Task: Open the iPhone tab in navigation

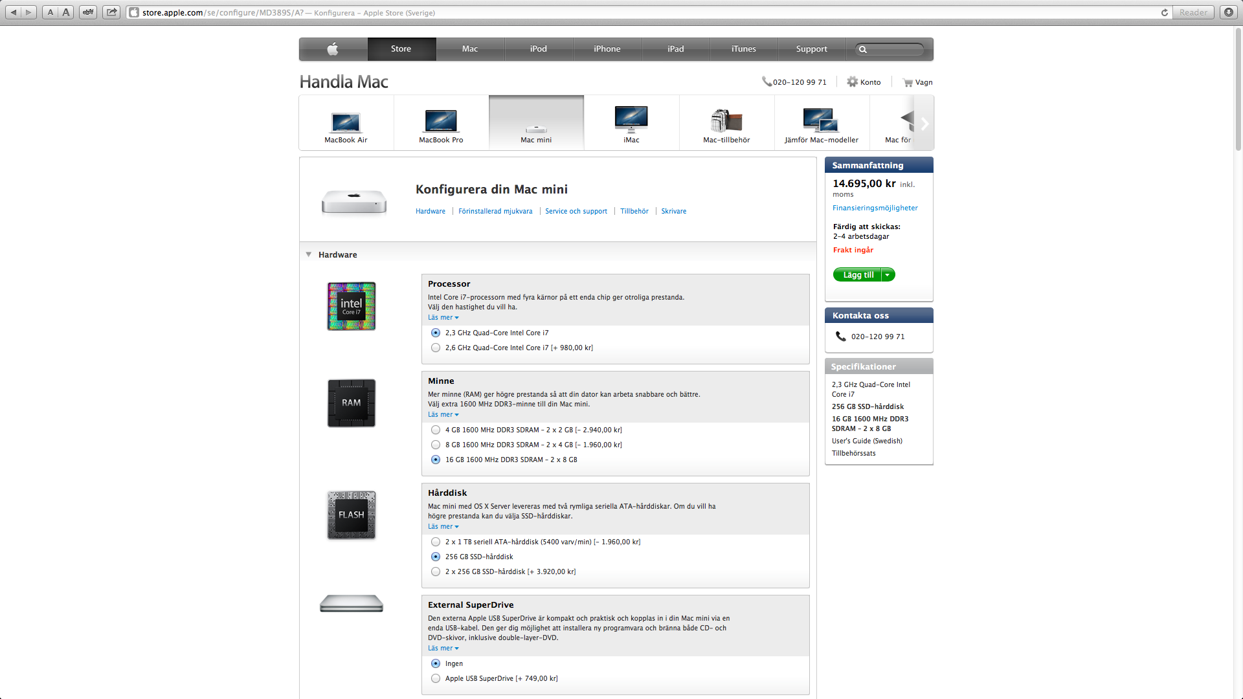Action: point(607,49)
